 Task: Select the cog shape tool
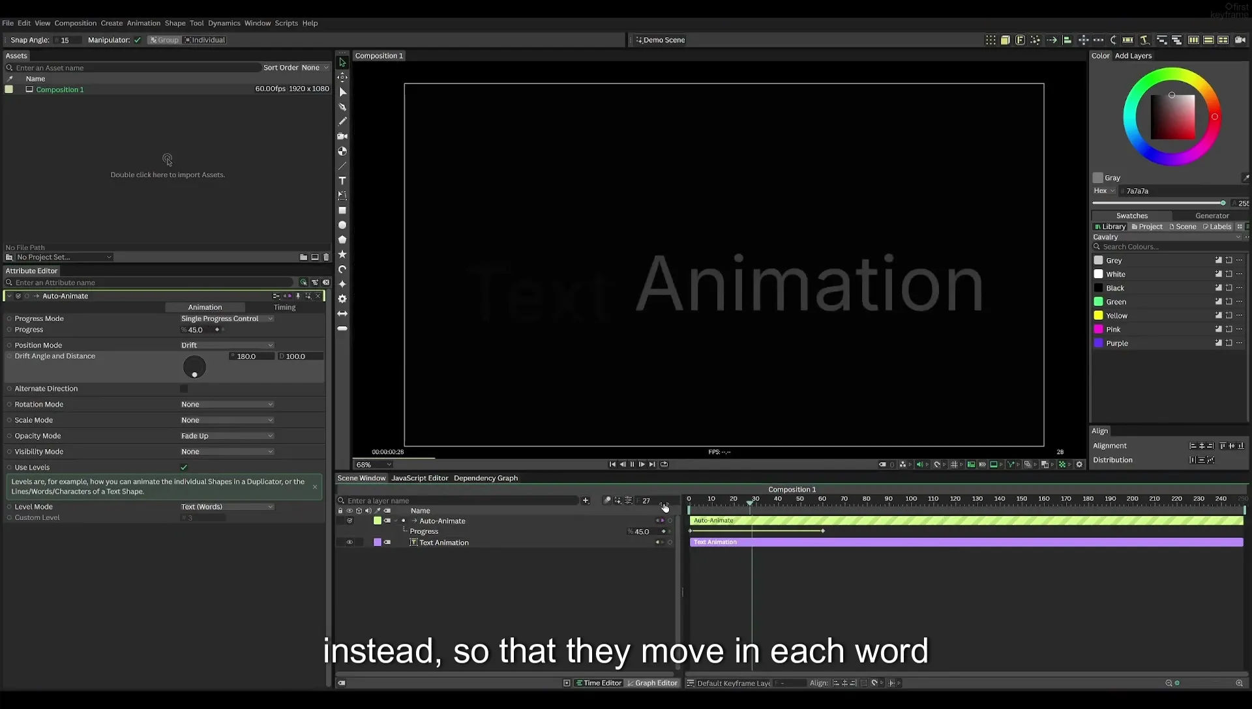(342, 298)
